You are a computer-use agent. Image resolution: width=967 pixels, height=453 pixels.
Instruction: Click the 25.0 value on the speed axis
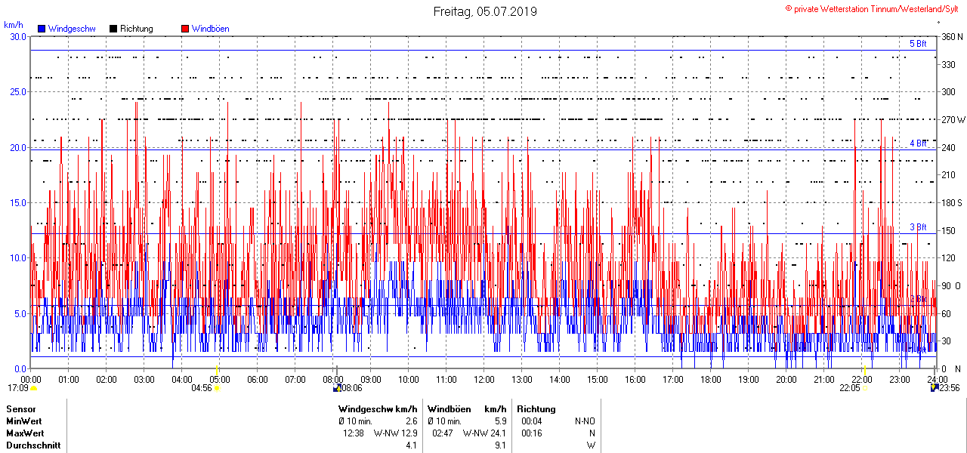click(x=17, y=91)
